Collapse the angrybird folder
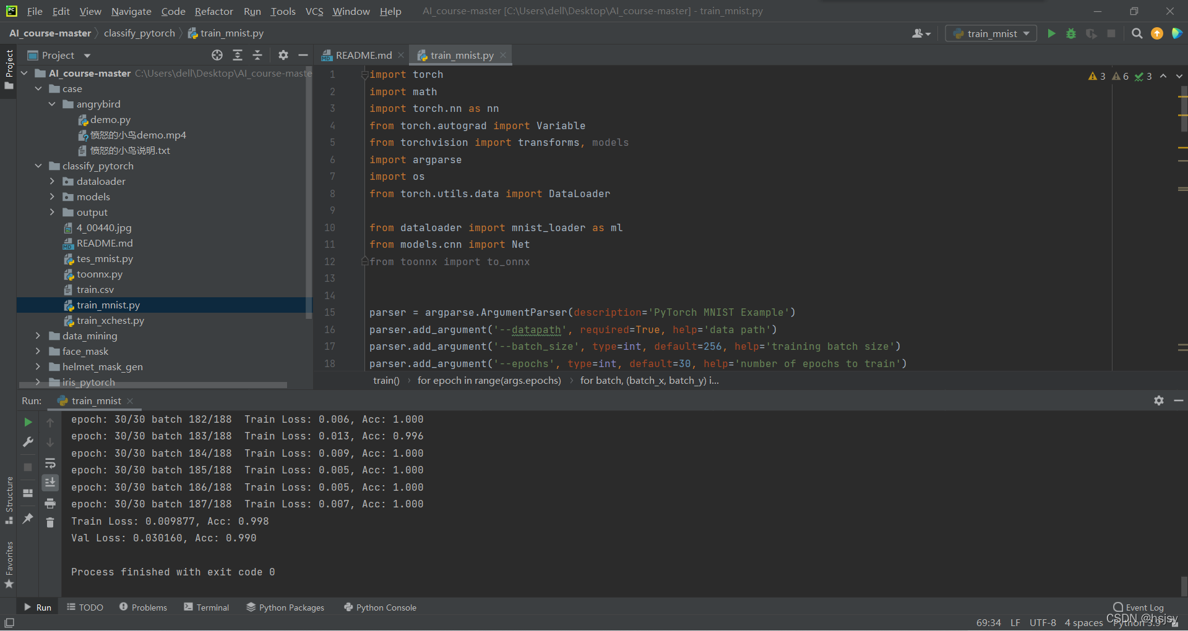 coord(52,104)
